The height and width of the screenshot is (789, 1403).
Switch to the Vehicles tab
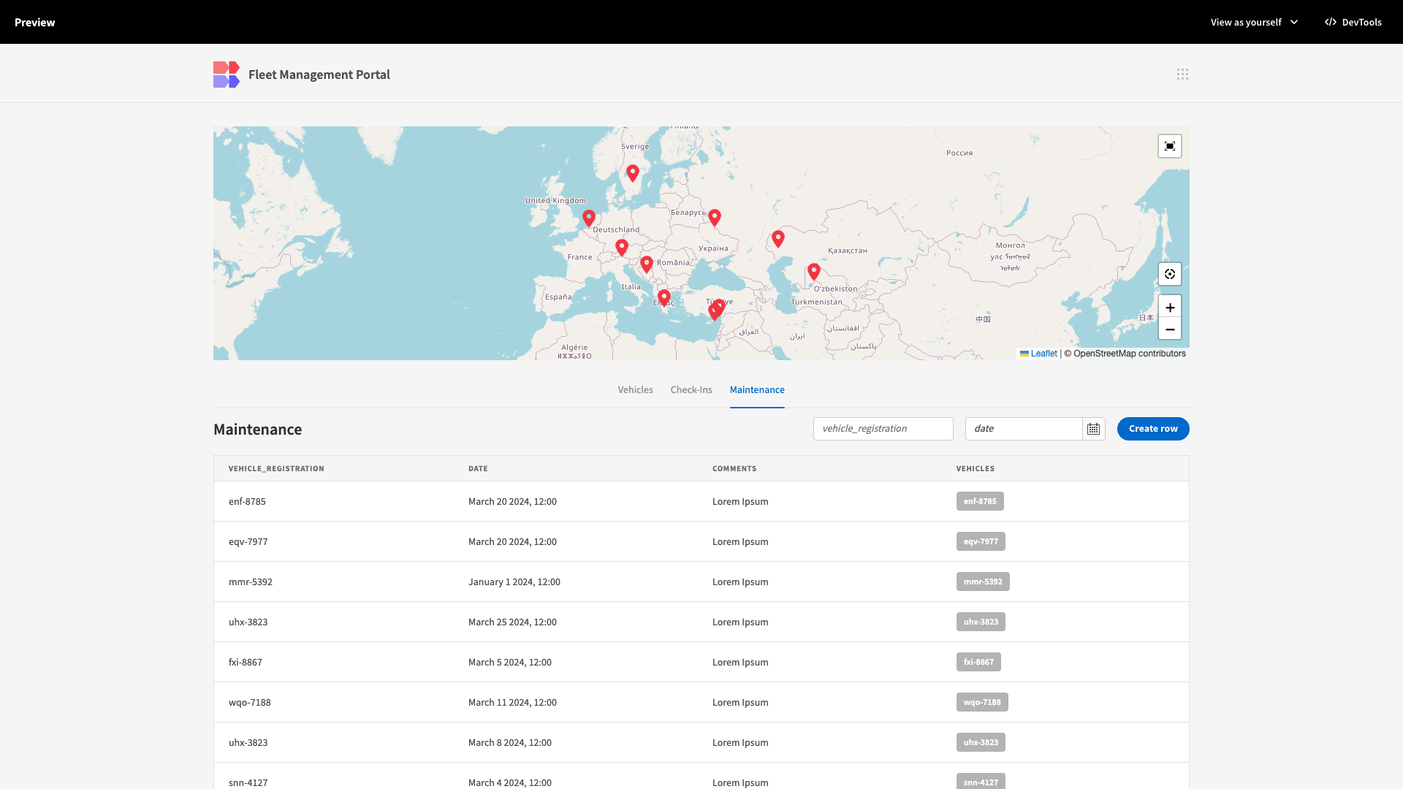coord(636,389)
